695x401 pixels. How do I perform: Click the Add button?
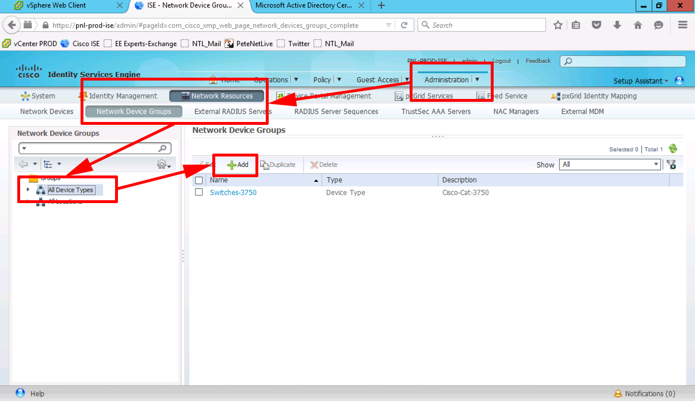(x=238, y=165)
